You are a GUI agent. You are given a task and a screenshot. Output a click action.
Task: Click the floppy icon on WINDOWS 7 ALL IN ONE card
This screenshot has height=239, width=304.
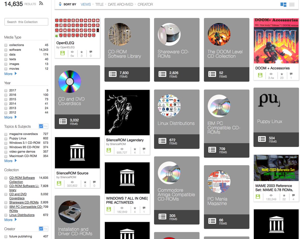click(108, 209)
